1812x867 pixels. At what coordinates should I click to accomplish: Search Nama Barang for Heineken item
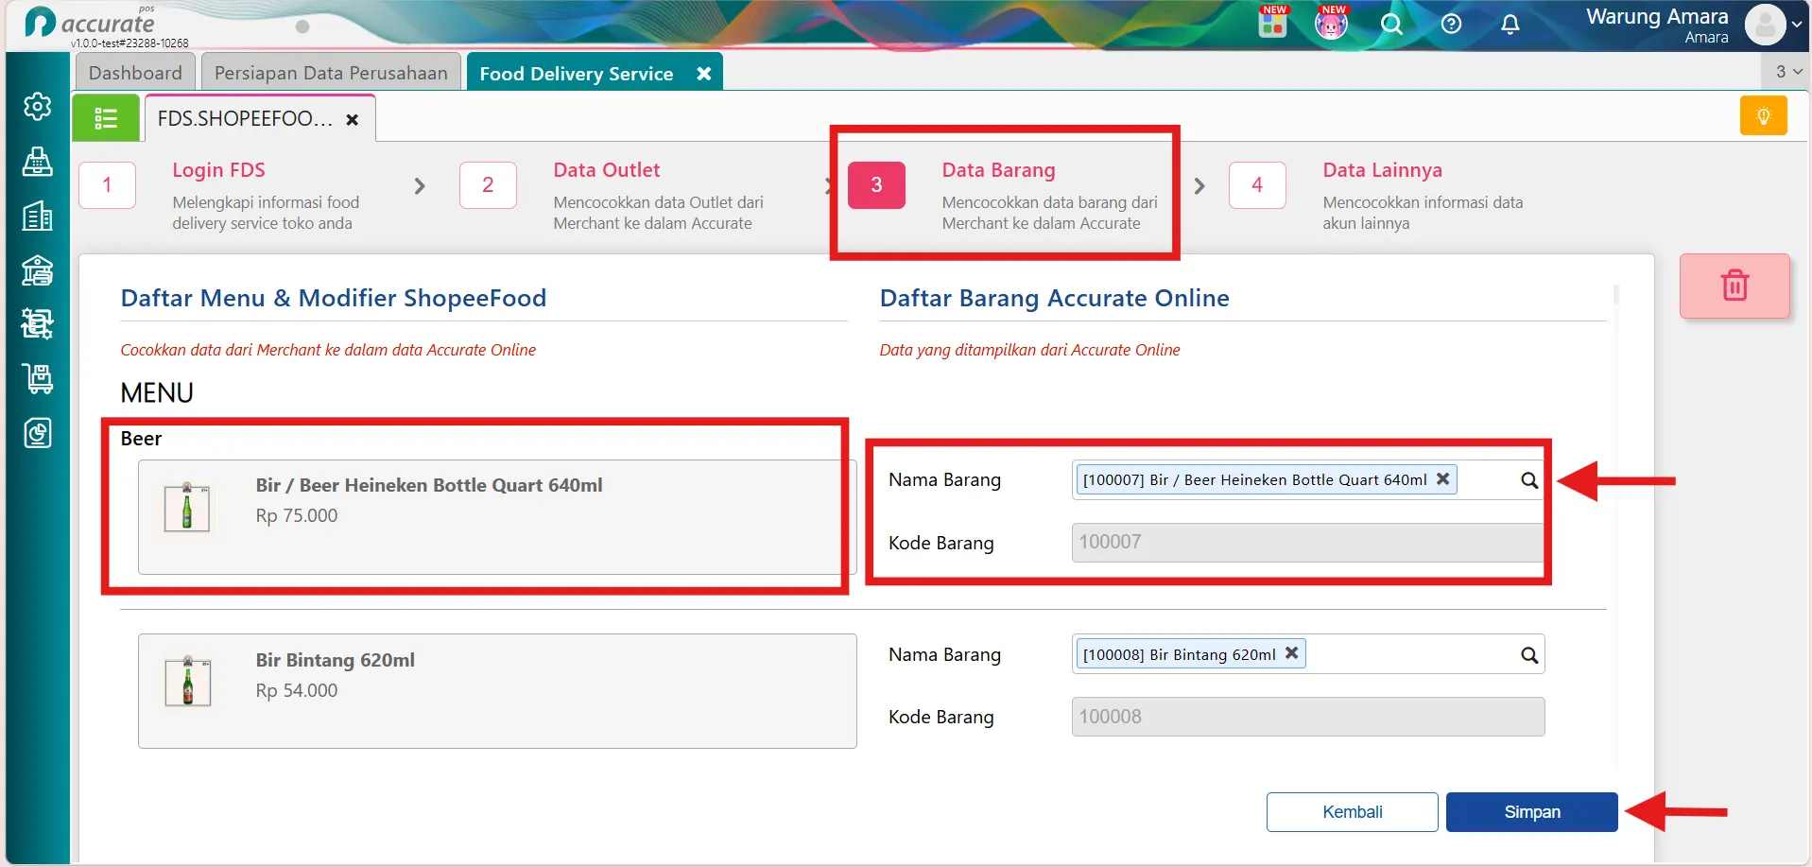pos(1528,480)
